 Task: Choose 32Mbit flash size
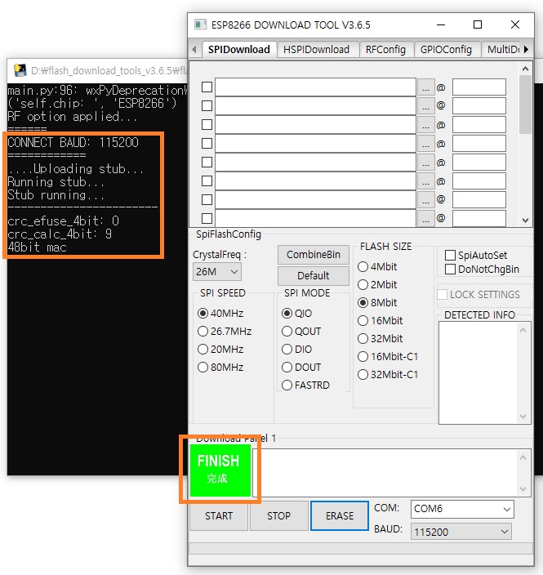pyautogui.click(x=381, y=338)
